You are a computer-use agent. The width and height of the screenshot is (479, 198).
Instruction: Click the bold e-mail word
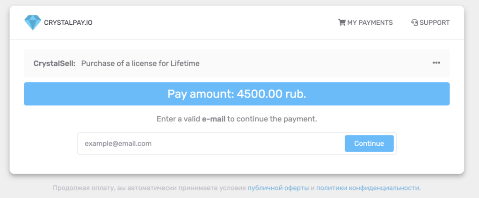click(213, 119)
